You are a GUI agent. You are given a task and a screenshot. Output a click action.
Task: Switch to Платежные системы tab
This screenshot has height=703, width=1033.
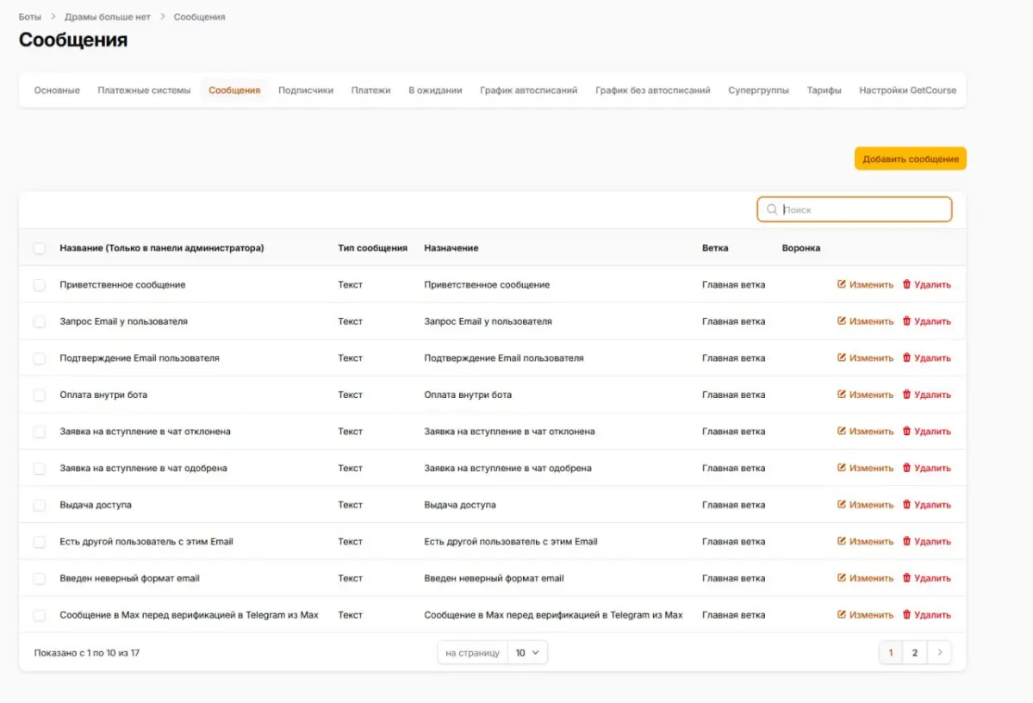[x=144, y=90]
